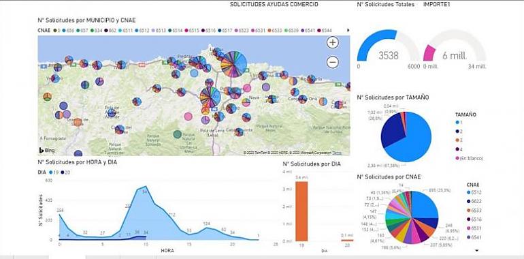Screen dimensions: 524x259
Task: Select TAMAÑO 2 legend entry
Action: (x=459, y=132)
